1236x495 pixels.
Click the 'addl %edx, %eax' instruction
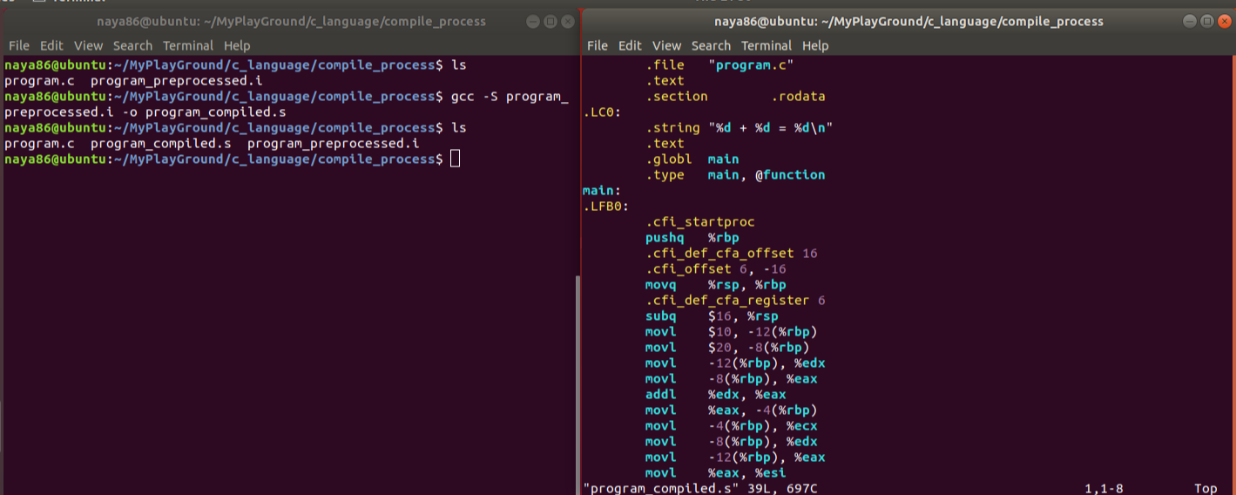(x=716, y=394)
